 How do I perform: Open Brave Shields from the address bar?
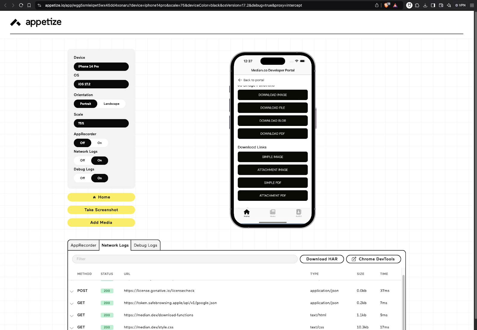coord(387,5)
